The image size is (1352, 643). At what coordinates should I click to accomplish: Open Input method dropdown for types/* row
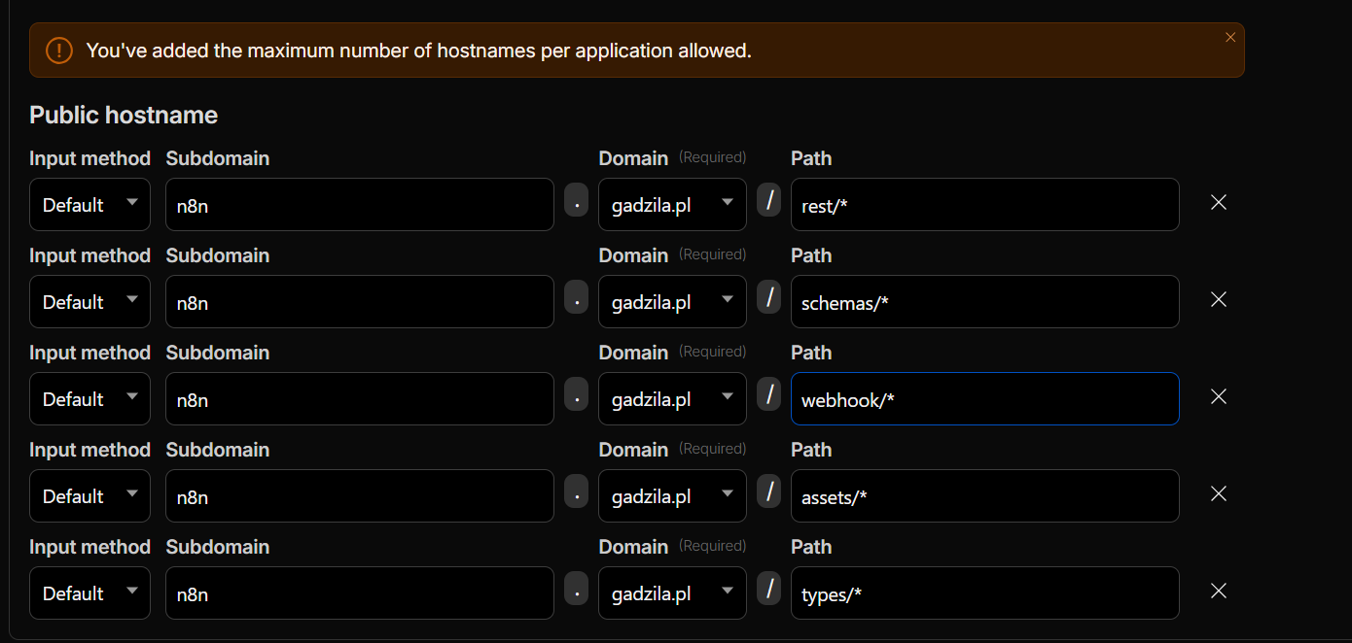pyautogui.click(x=89, y=592)
